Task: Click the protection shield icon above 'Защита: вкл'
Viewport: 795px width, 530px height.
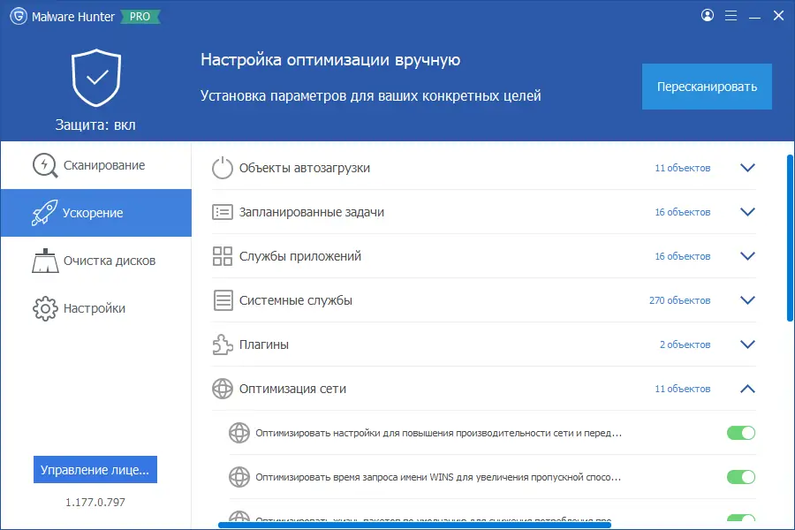Action: pos(95,78)
